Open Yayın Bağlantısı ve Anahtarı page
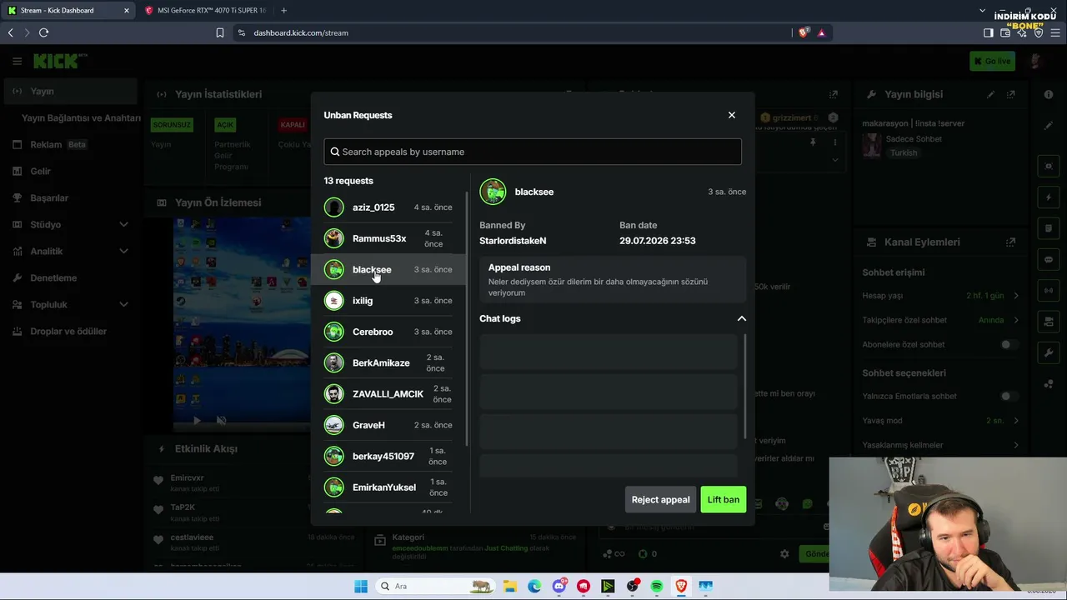Screen dimensions: 1067x600 tap(81, 117)
